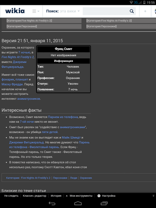Open the '7 ночью' link

pos(24,52)
